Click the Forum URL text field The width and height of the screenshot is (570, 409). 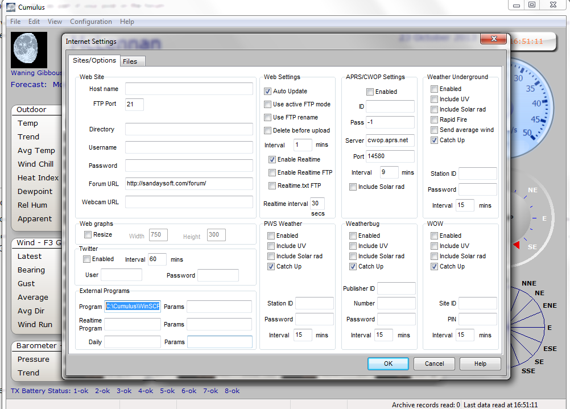coord(189,183)
